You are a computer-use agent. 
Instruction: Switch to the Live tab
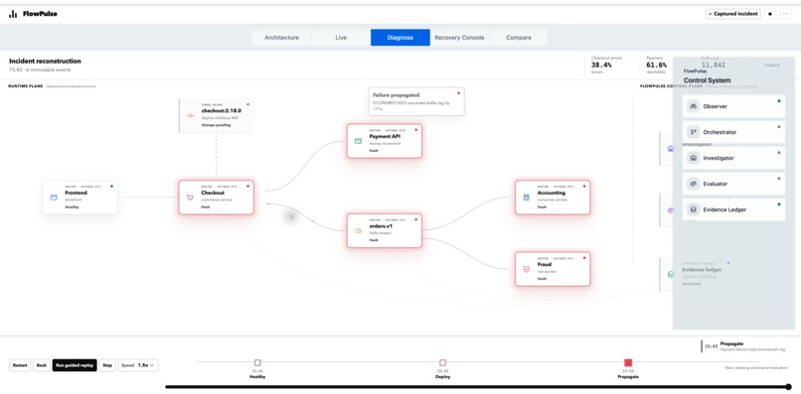341,38
